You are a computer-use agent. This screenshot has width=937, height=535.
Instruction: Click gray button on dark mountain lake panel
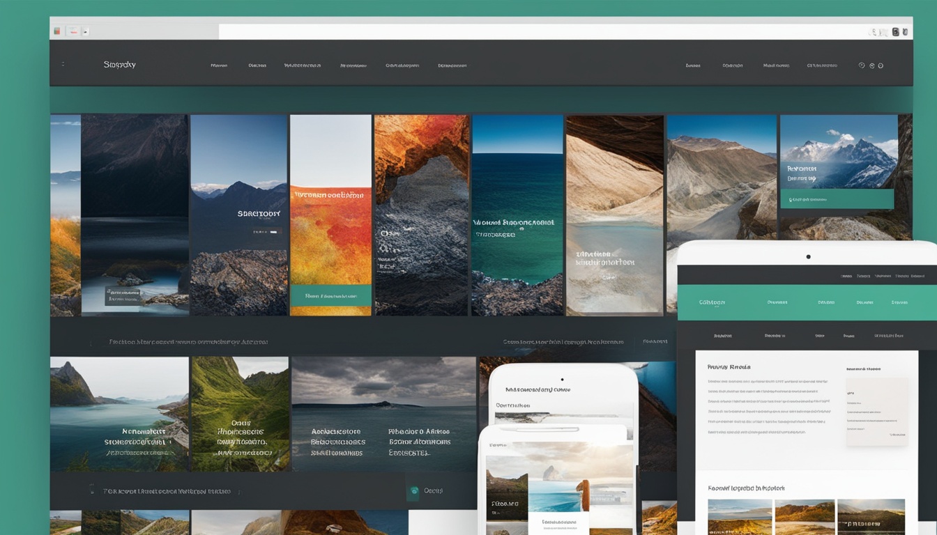124,296
